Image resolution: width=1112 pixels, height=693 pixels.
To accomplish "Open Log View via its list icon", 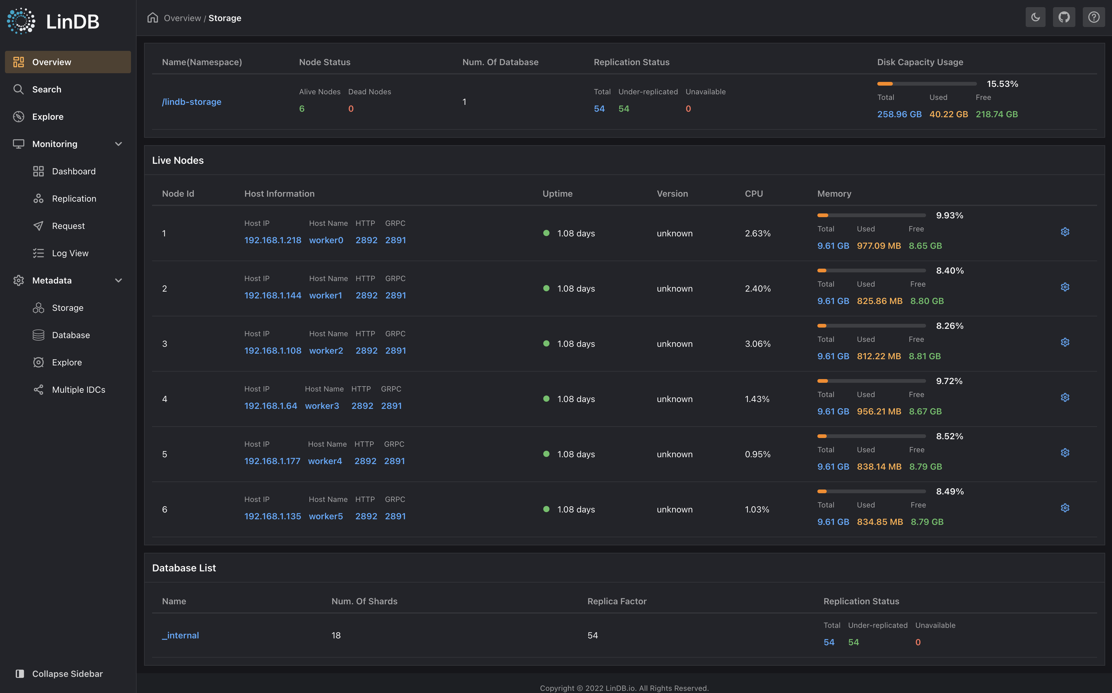I will click(x=38, y=253).
